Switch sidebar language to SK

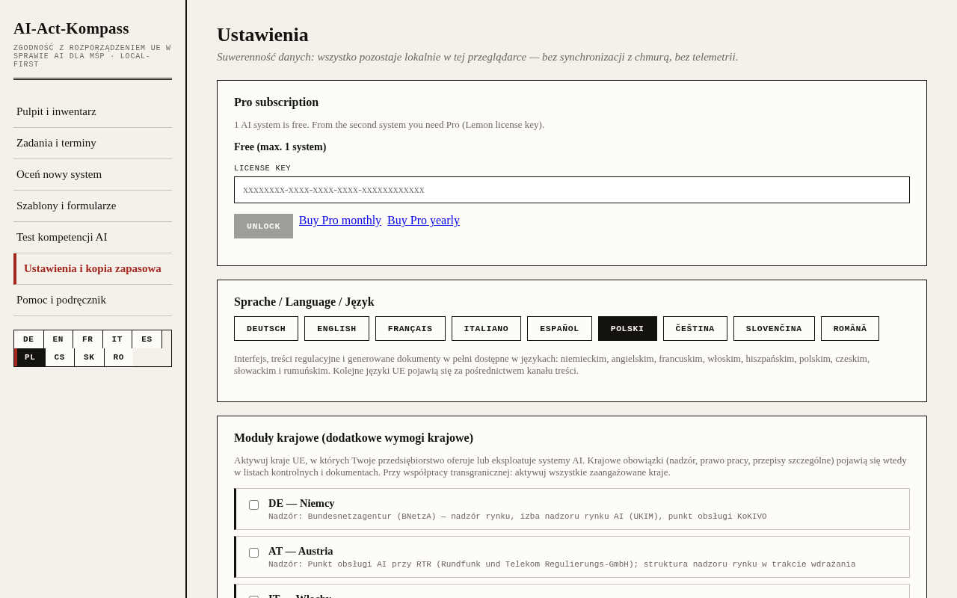pyautogui.click(x=89, y=357)
